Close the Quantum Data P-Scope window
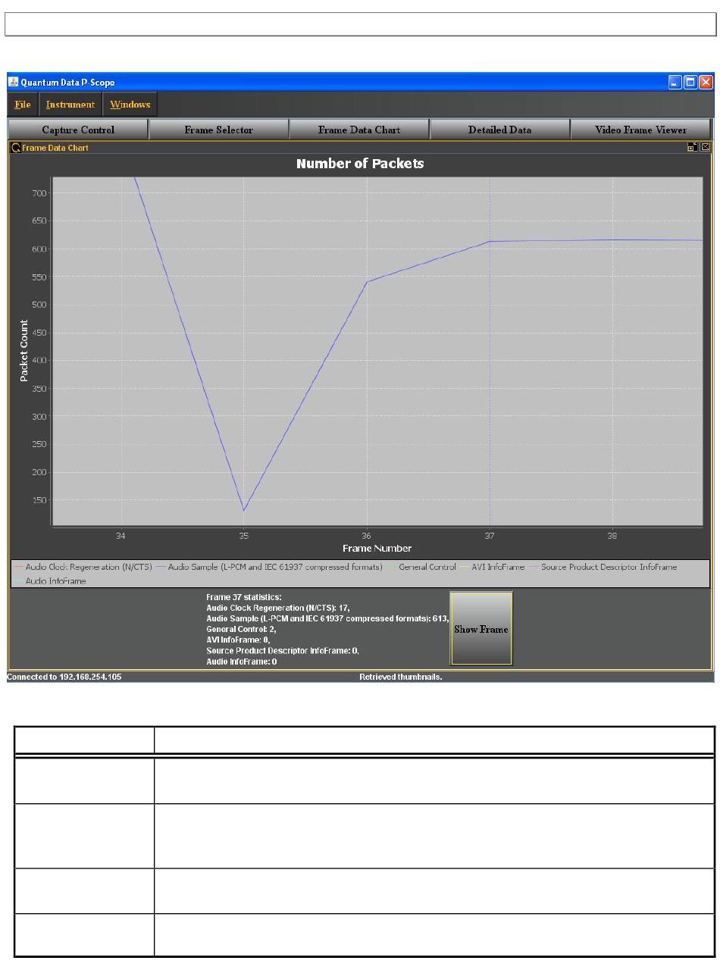 [x=706, y=82]
